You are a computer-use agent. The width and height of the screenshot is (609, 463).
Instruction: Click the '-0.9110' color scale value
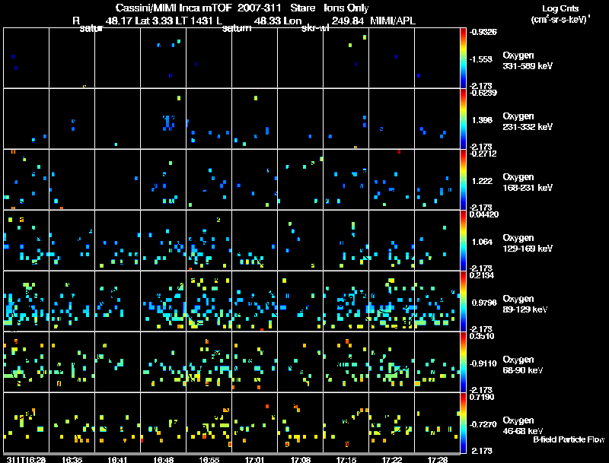483,363
